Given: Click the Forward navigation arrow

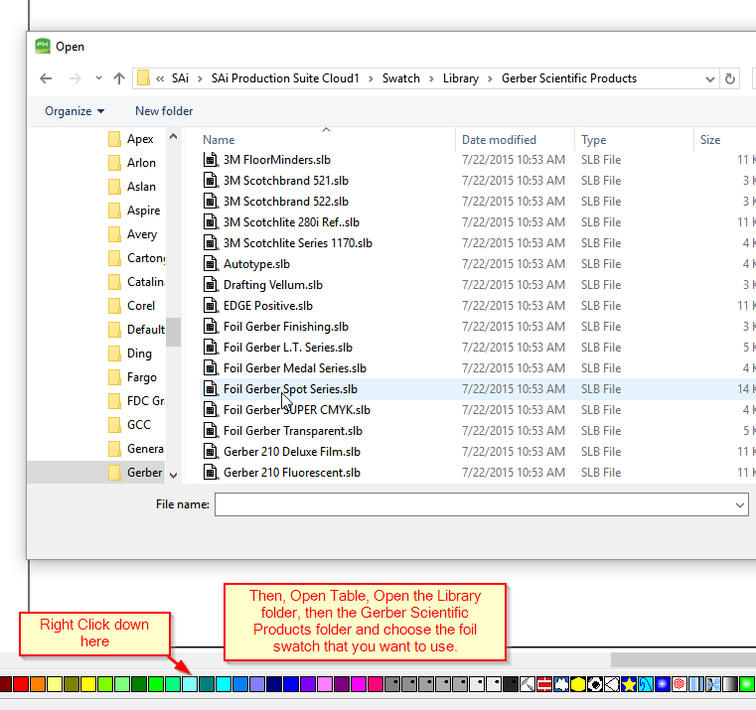Looking at the screenshot, I should (76, 78).
